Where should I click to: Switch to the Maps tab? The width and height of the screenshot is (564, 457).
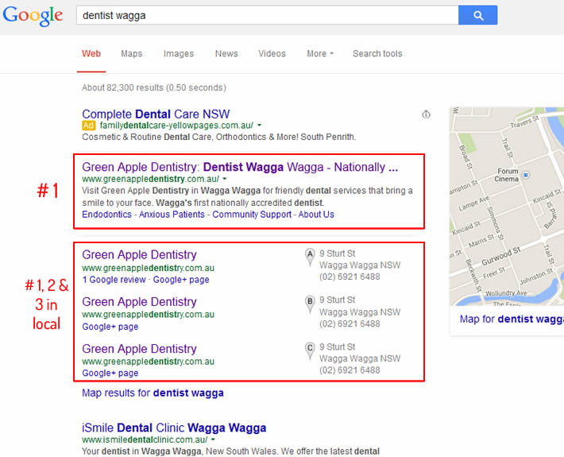click(x=132, y=53)
